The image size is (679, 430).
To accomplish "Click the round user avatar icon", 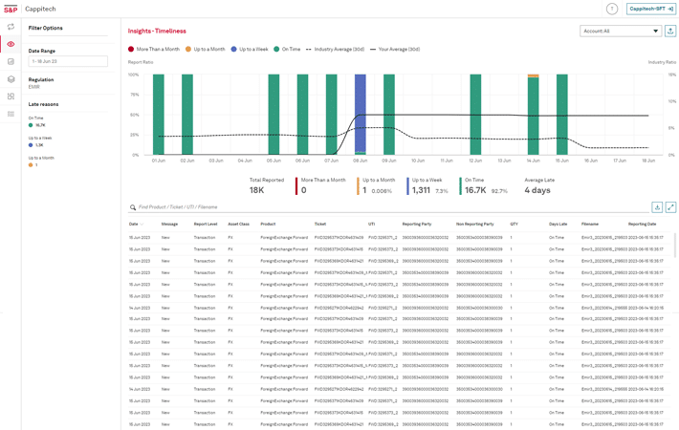I will coord(612,9).
